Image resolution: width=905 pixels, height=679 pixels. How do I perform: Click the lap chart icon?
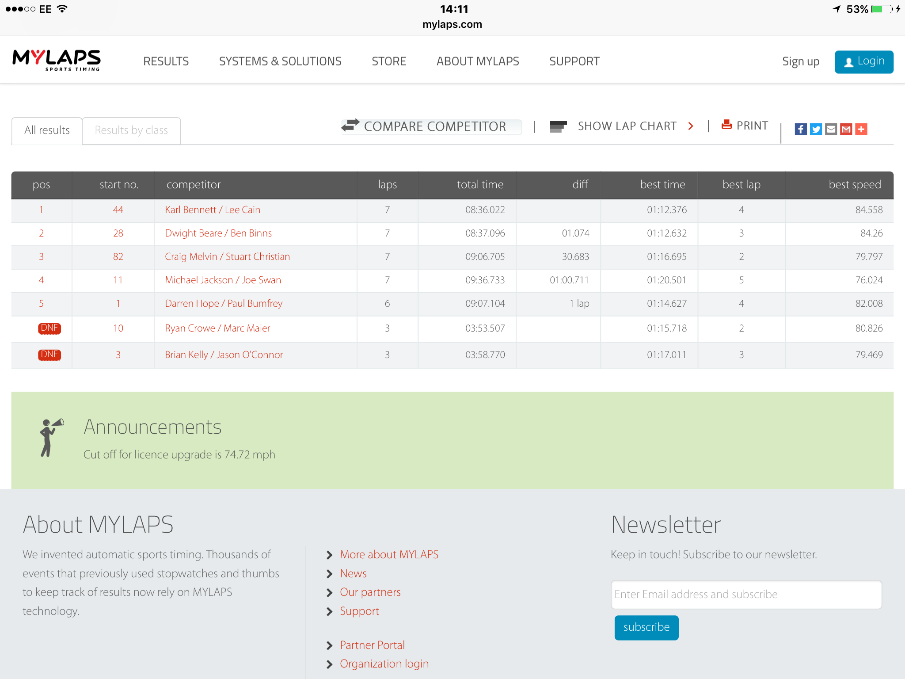coord(558,126)
